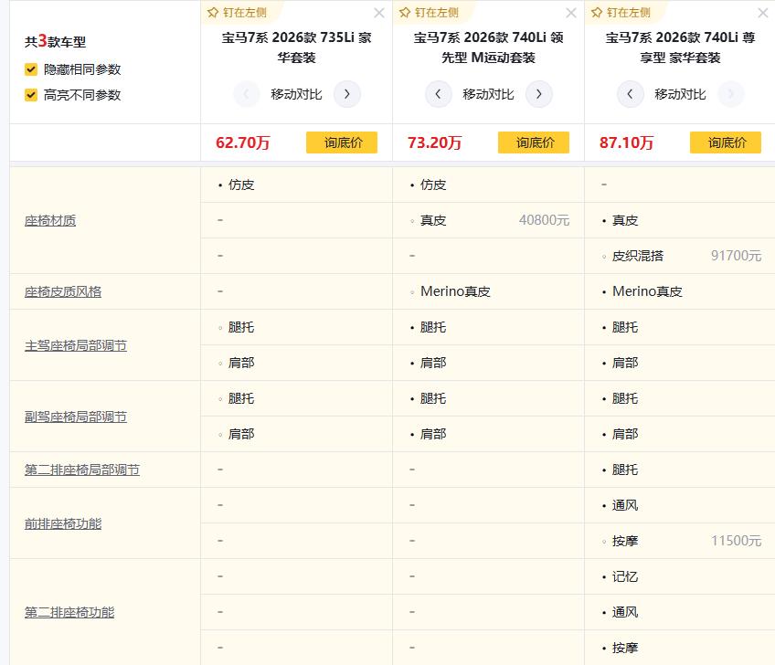This screenshot has width=775, height=665.
Task: Click 询底价 for the 62.70万 model
Action: (342, 142)
